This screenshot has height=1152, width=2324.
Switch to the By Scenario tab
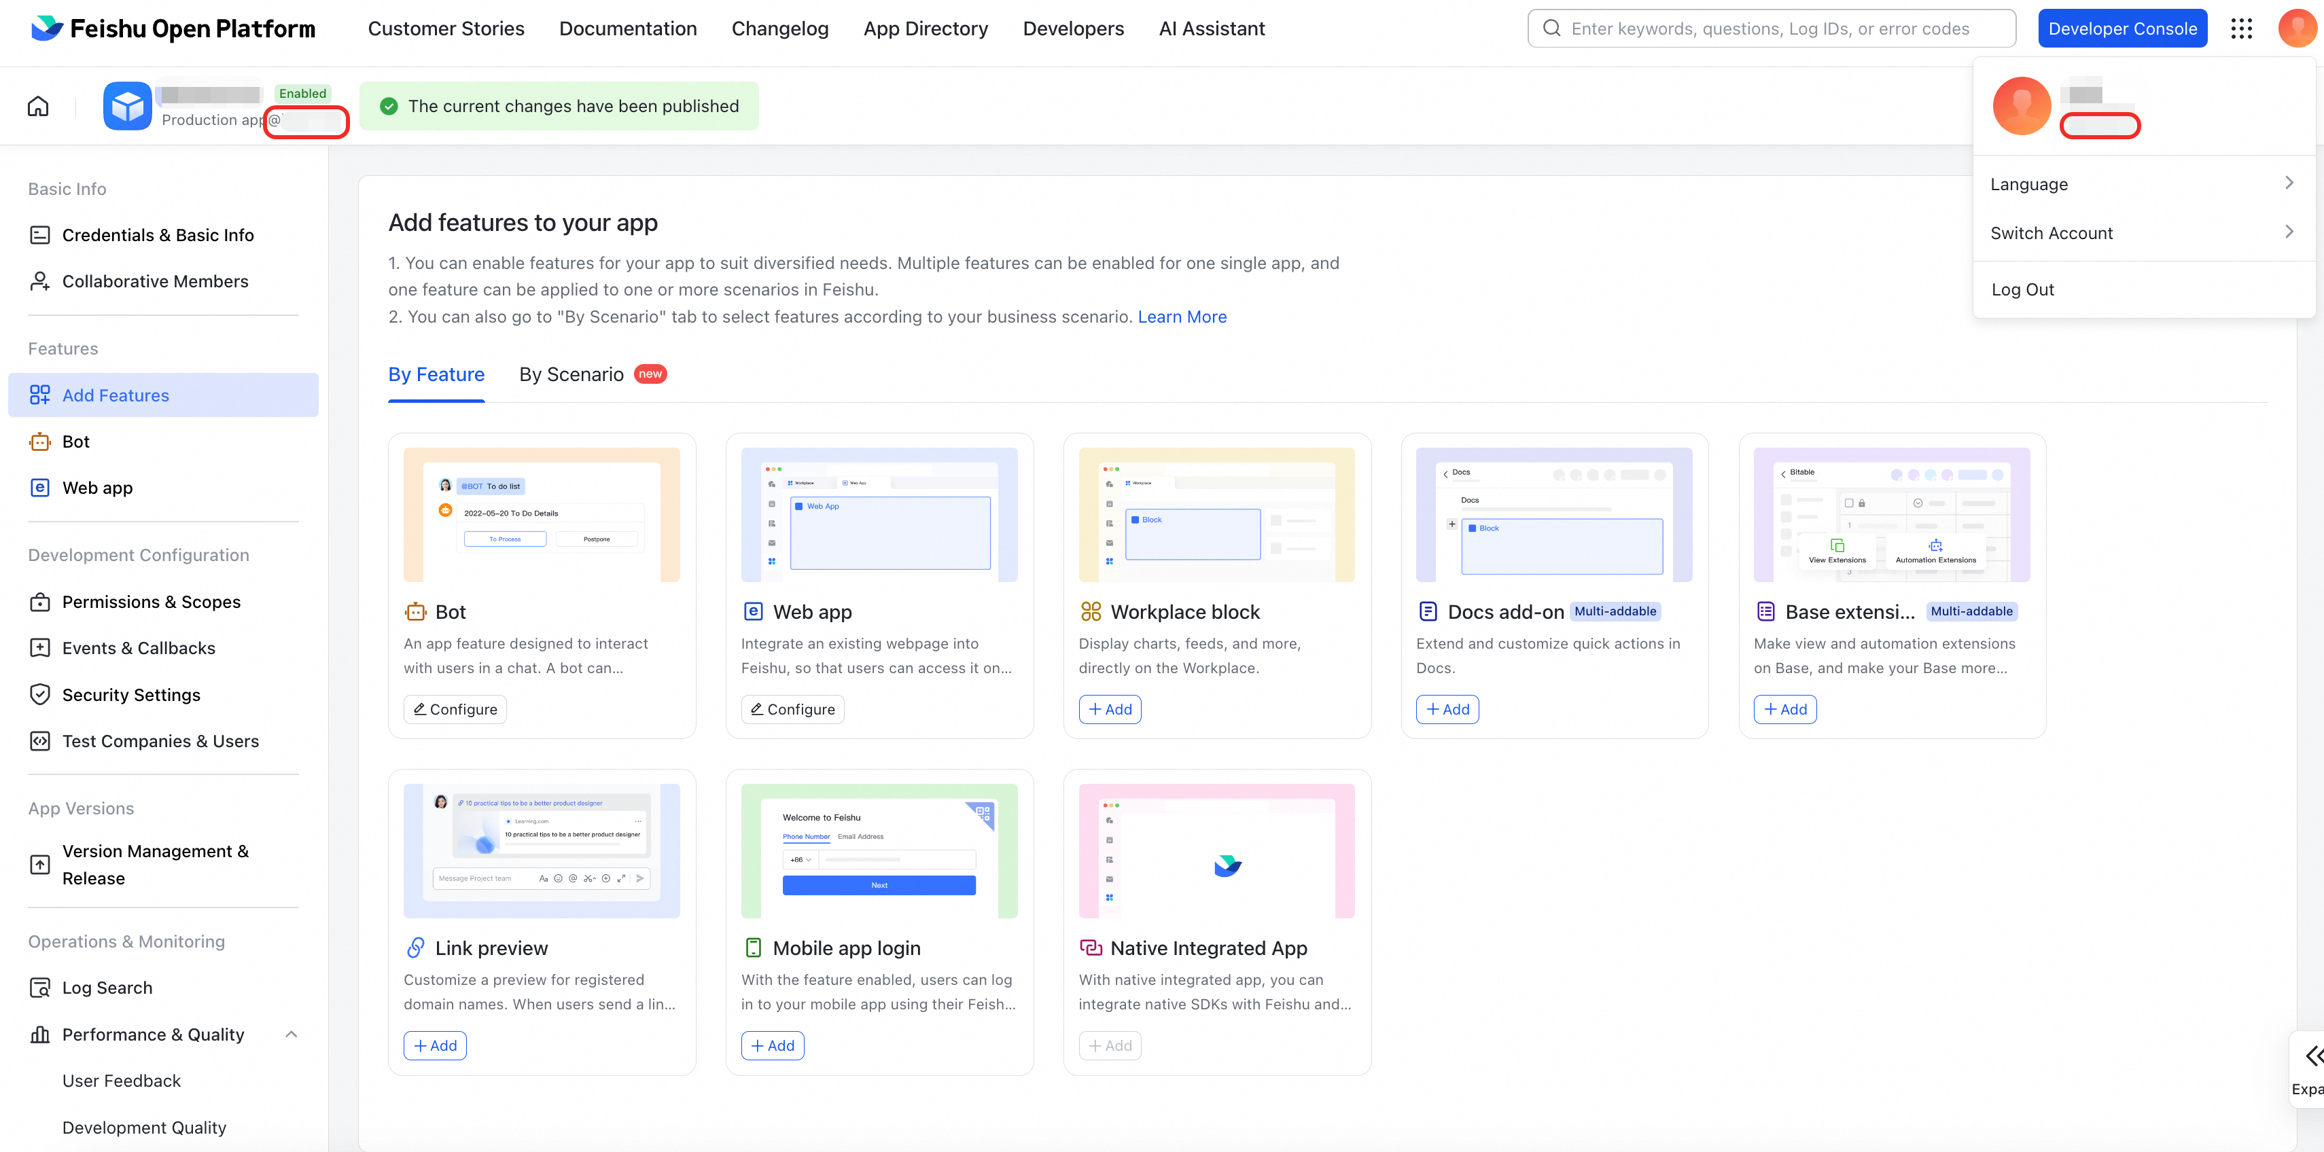(x=571, y=374)
